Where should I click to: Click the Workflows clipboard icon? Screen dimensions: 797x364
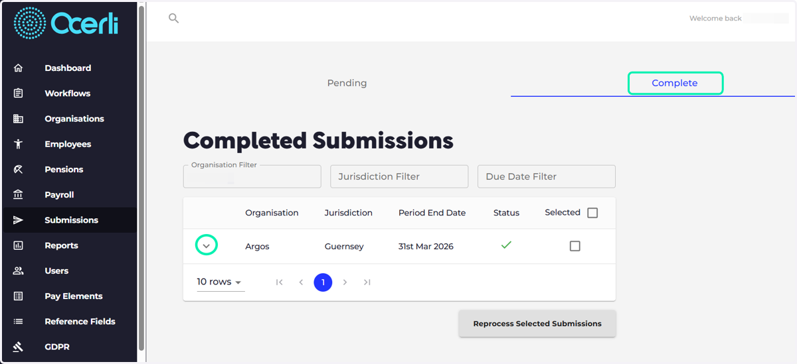coord(18,93)
